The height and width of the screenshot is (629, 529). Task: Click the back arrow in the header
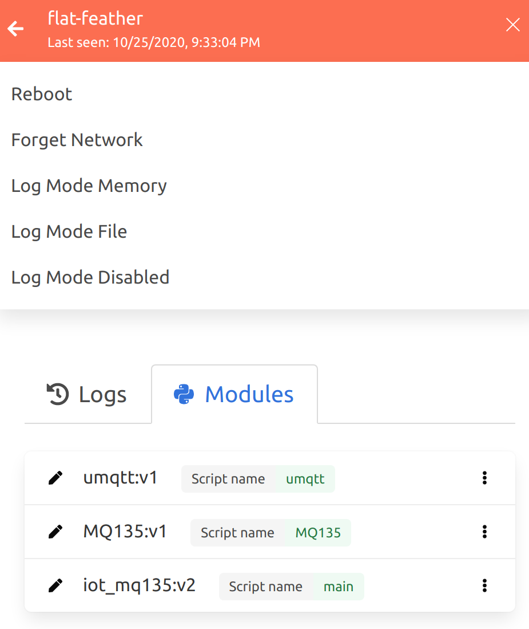[15, 29]
